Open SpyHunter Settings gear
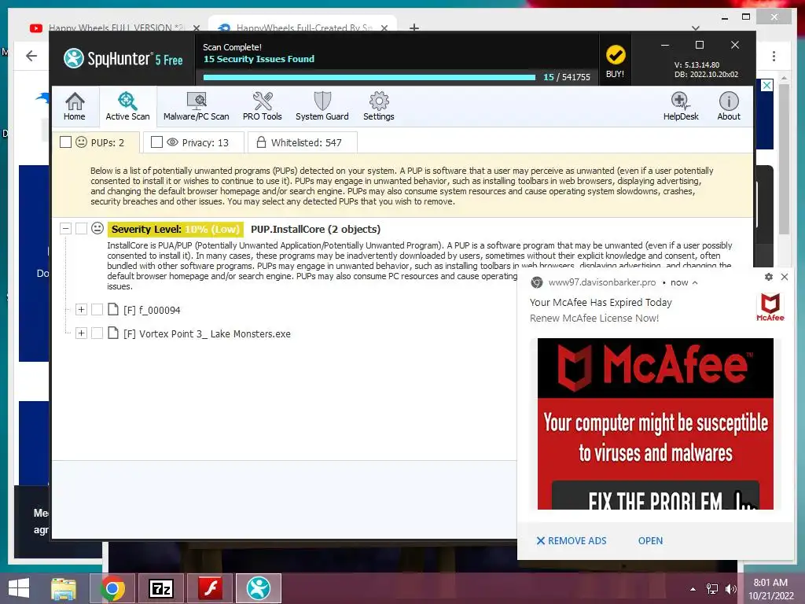The width and height of the screenshot is (805, 604). coord(379,106)
